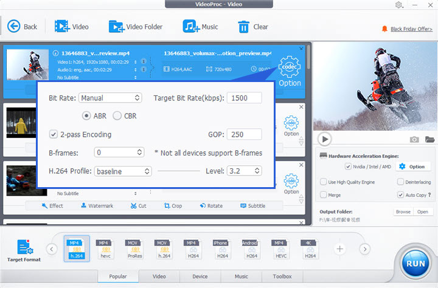Select MP4 hevc target format
The height and width of the screenshot is (288, 438).
(x=105, y=249)
